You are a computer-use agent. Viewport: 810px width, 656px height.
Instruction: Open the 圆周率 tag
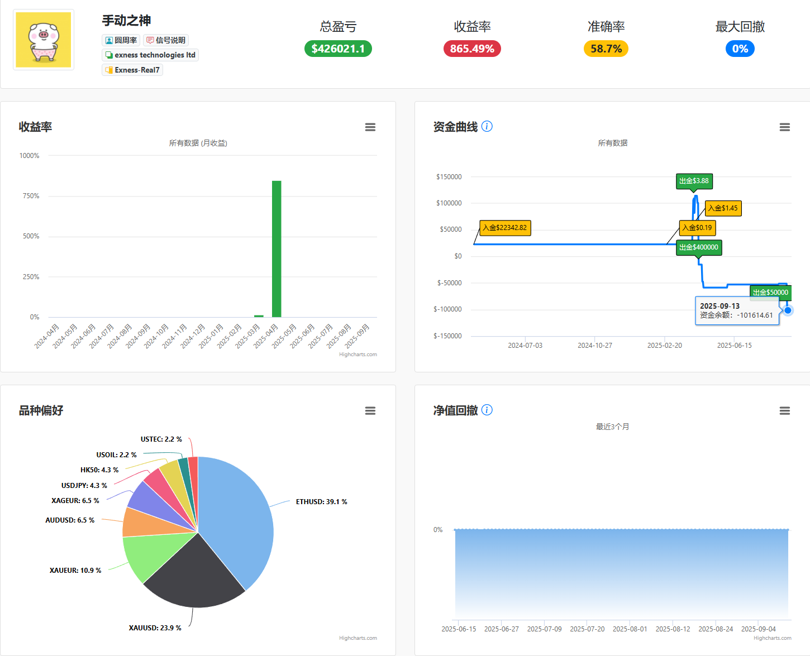click(x=121, y=40)
